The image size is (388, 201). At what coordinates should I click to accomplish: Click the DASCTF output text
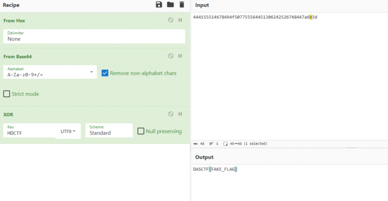[x=215, y=169]
